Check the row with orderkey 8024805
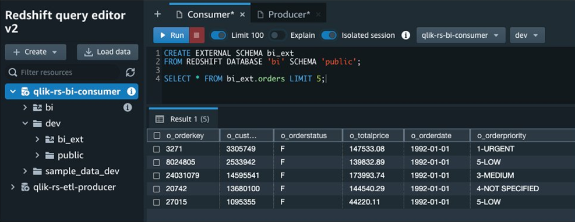 157,162
